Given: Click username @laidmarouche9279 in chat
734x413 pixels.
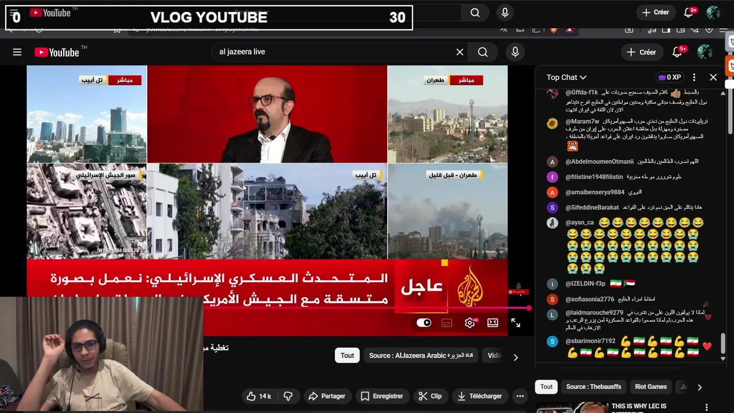Looking at the screenshot, I should (x=594, y=313).
